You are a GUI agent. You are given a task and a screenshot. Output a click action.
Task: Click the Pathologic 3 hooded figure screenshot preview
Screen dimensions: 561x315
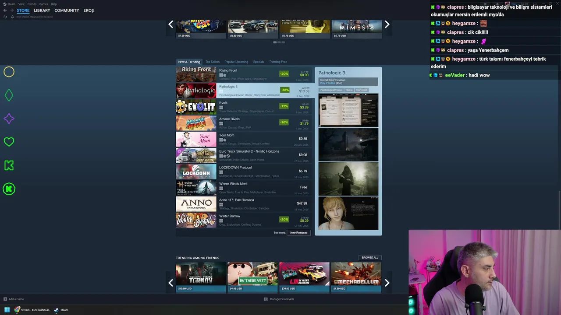pos(348,179)
